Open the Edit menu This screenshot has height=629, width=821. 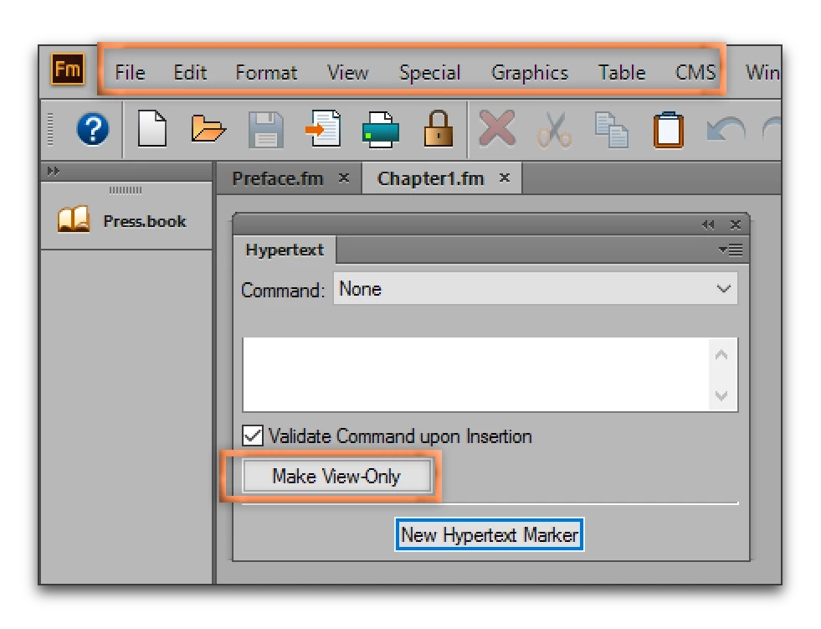190,72
